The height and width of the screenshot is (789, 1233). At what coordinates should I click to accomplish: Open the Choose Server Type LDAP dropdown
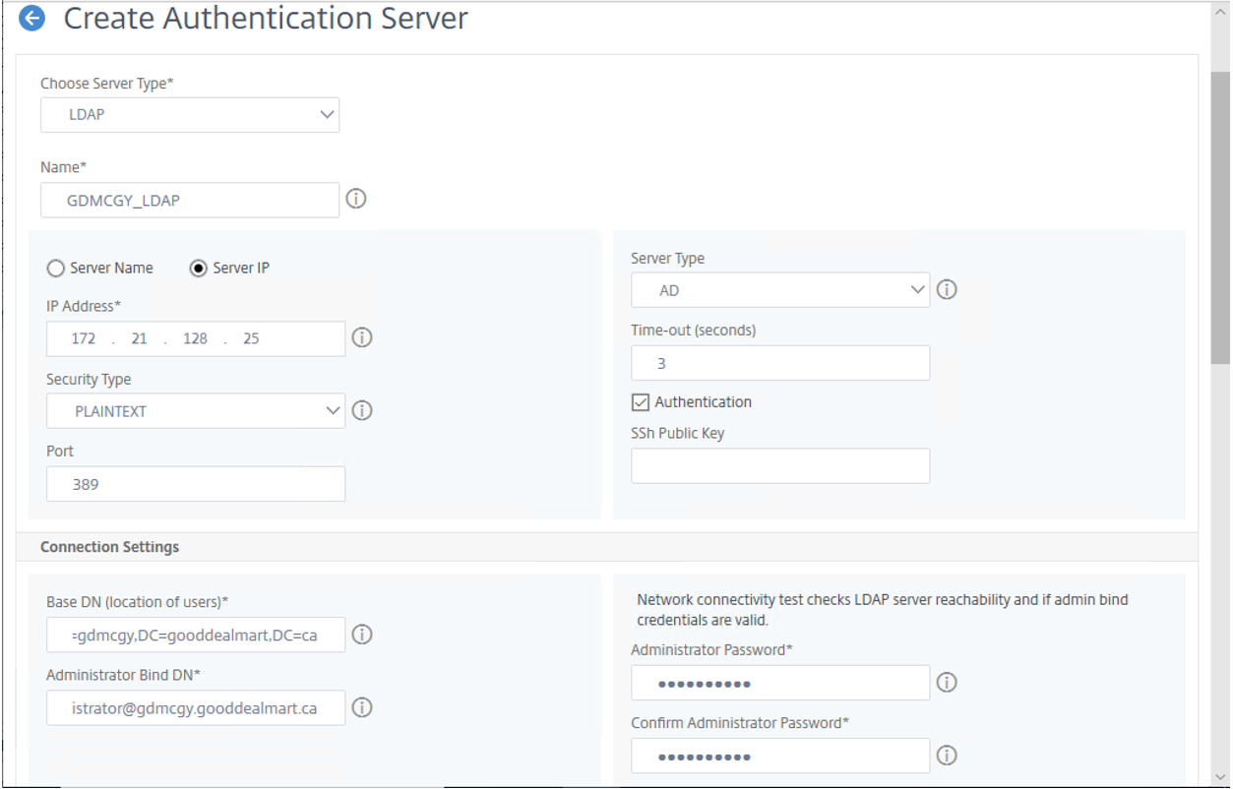(x=190, y=114)
